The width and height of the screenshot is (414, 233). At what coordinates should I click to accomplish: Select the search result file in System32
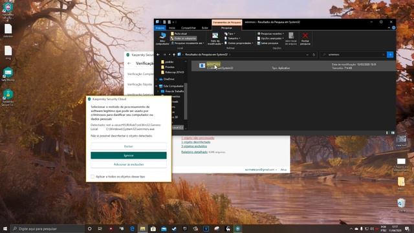(293, 66)
